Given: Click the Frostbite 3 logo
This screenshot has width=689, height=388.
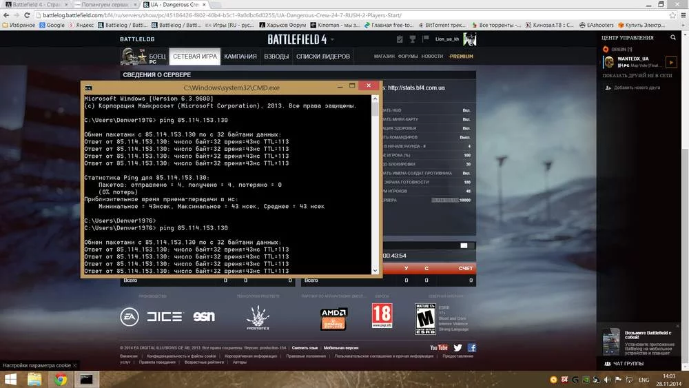Looking at the screenshot, I should (258, 318).
